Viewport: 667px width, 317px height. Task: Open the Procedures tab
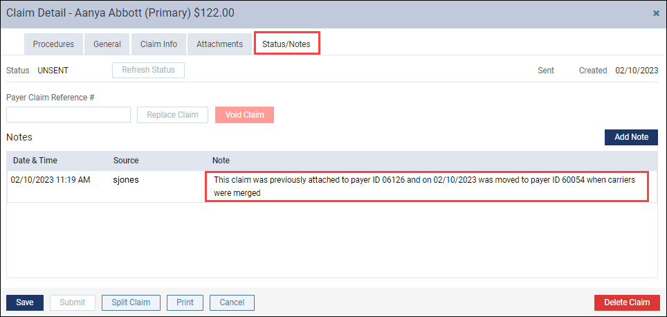point(53,44)
